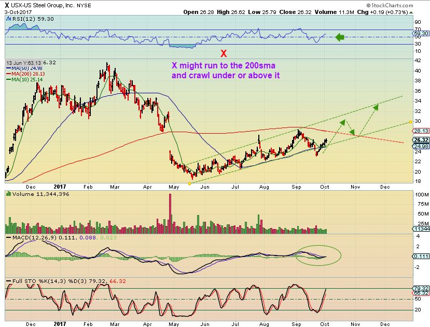Click the red 28.13 price tag on right axis

pos(421,131)
